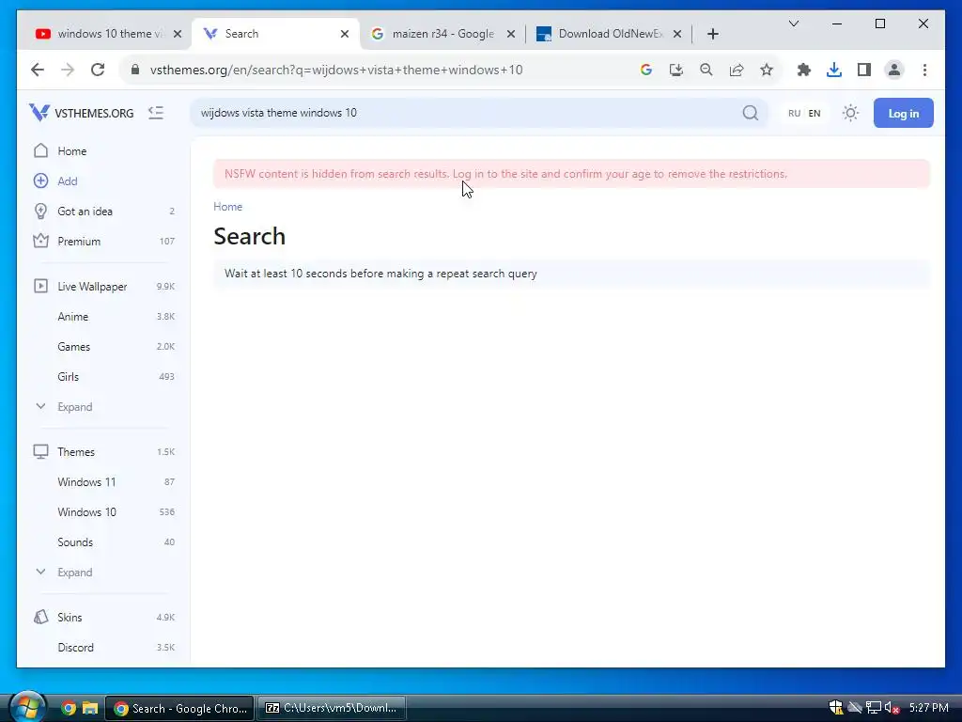Open the Chrome profile avatar
962x722 pixels.
(x=894, y=70)
